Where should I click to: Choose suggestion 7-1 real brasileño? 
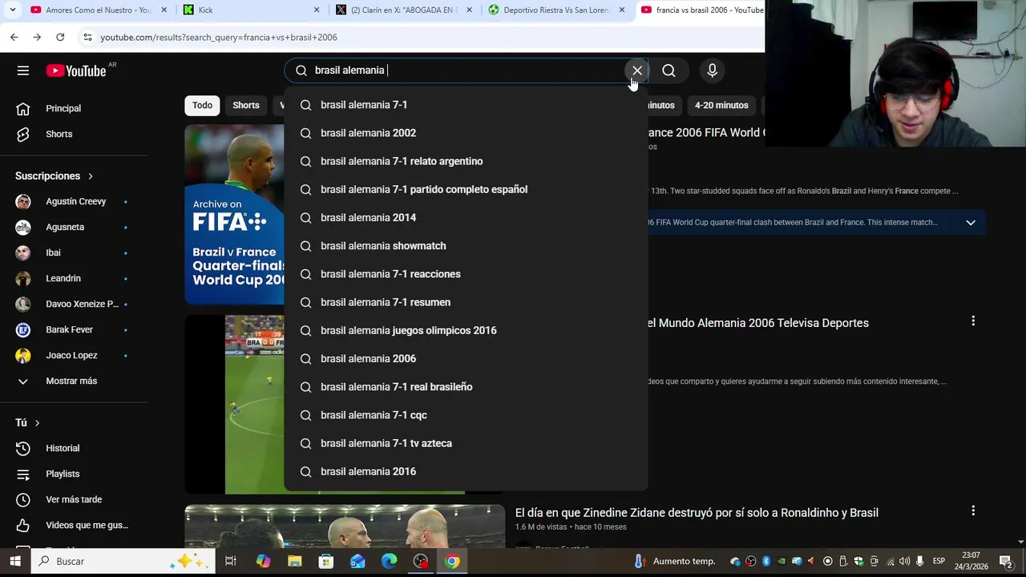pos(466,387)
